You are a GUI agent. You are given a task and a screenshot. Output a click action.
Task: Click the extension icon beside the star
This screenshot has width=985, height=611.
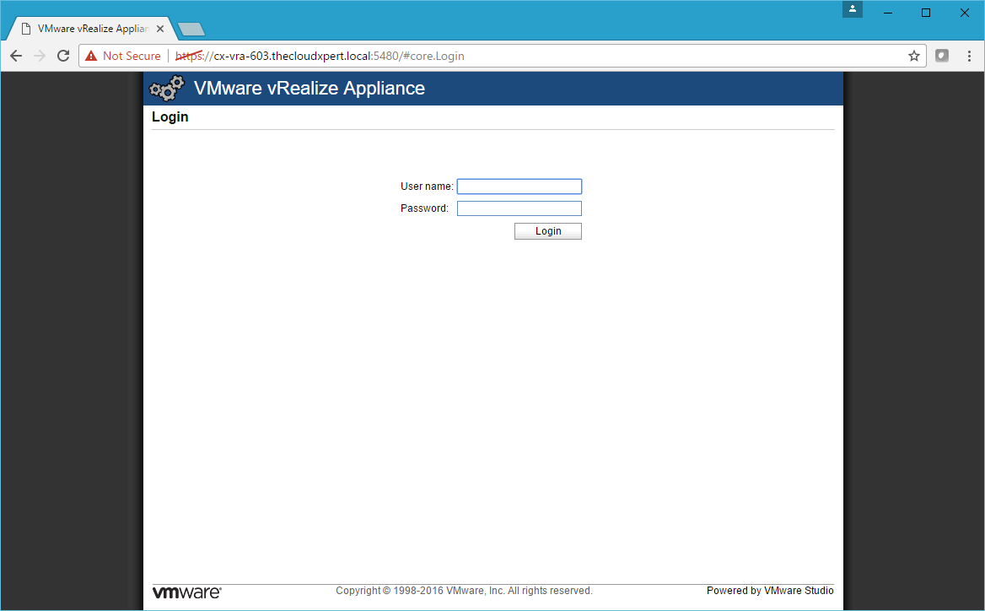(942, 56)
